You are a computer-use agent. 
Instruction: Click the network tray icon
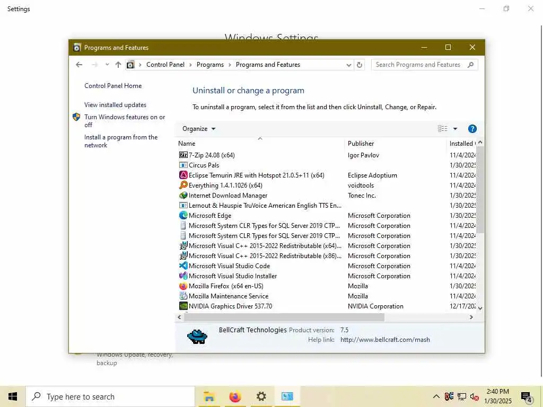click(x=462, y=396)
